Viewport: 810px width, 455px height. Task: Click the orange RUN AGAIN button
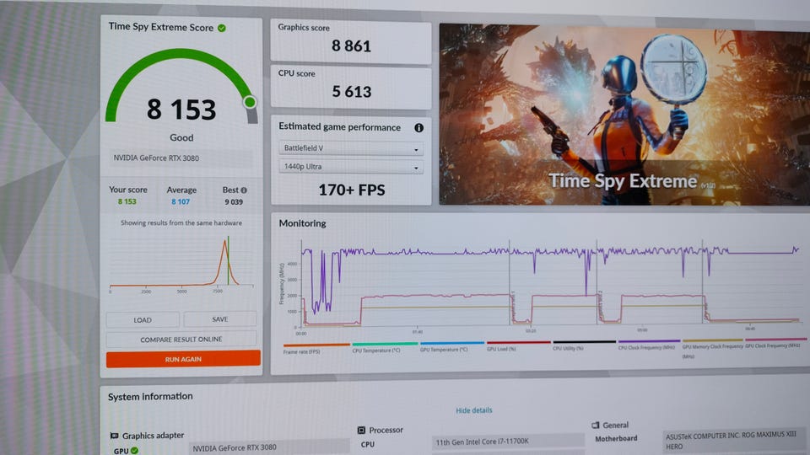coord(183,359)
